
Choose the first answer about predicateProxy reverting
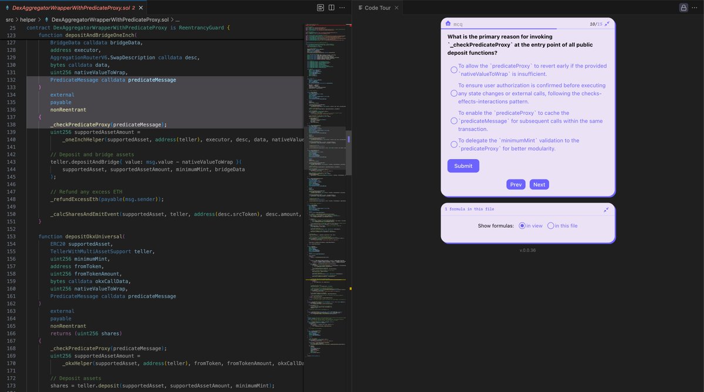(453, 69)
